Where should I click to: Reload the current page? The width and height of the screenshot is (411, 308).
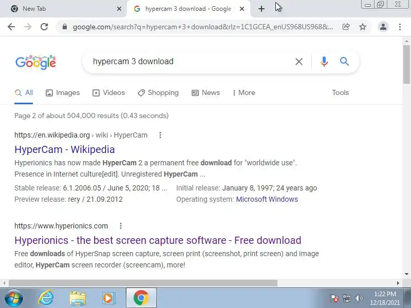point(44,27)
